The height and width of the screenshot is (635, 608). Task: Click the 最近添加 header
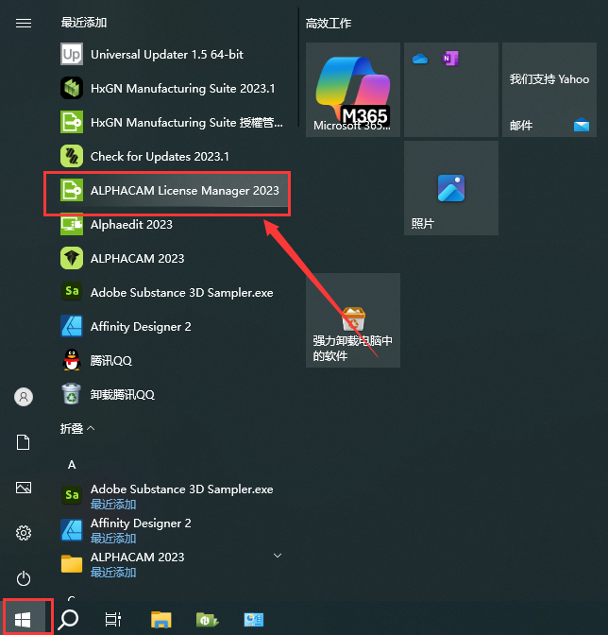[x=84, y=23]
